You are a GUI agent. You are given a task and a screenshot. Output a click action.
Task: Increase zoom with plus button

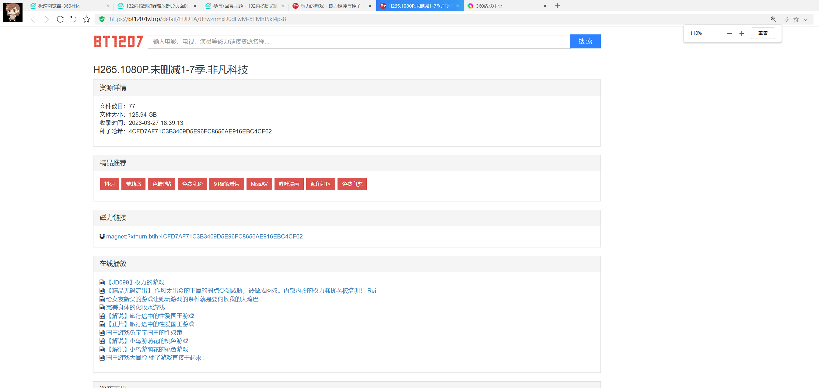click(x=741, y=34)
